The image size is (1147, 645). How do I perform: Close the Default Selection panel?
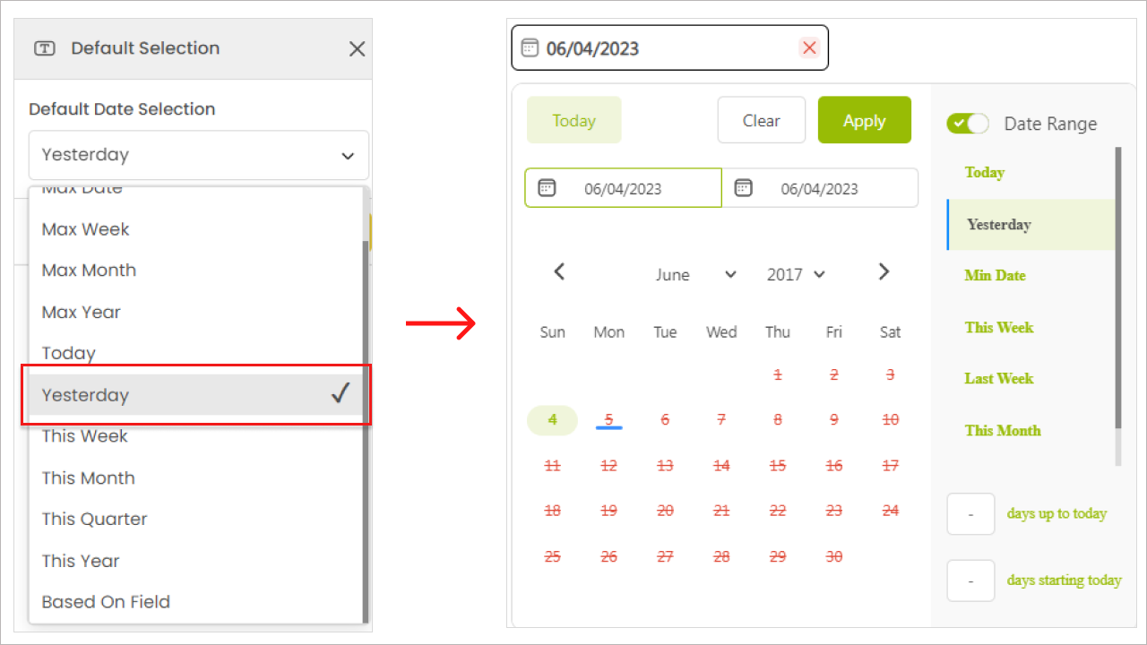[x=357, y=49]
